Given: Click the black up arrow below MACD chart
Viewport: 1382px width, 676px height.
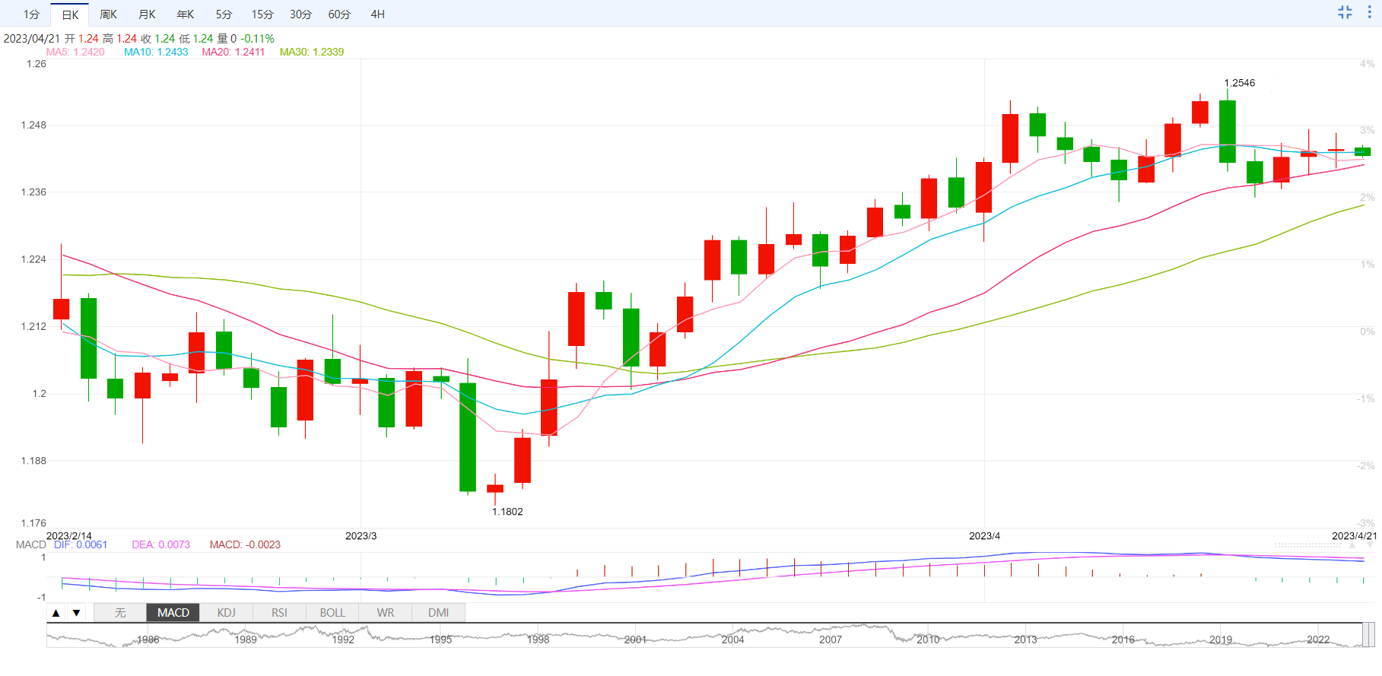Looking at the screenshot, I should [56, 613].
